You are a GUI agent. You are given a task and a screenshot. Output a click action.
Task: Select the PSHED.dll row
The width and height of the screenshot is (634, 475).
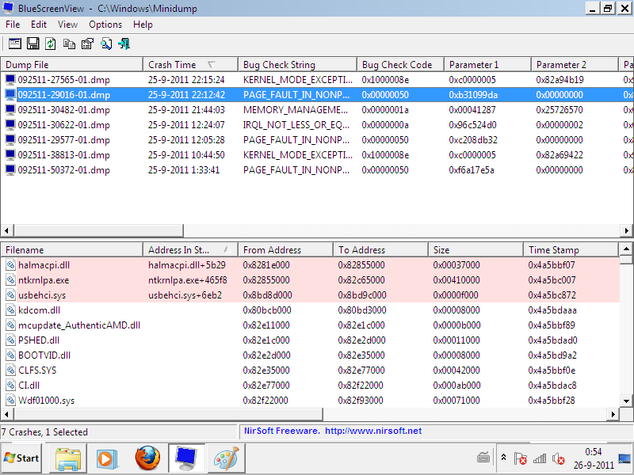coord(310,340)
